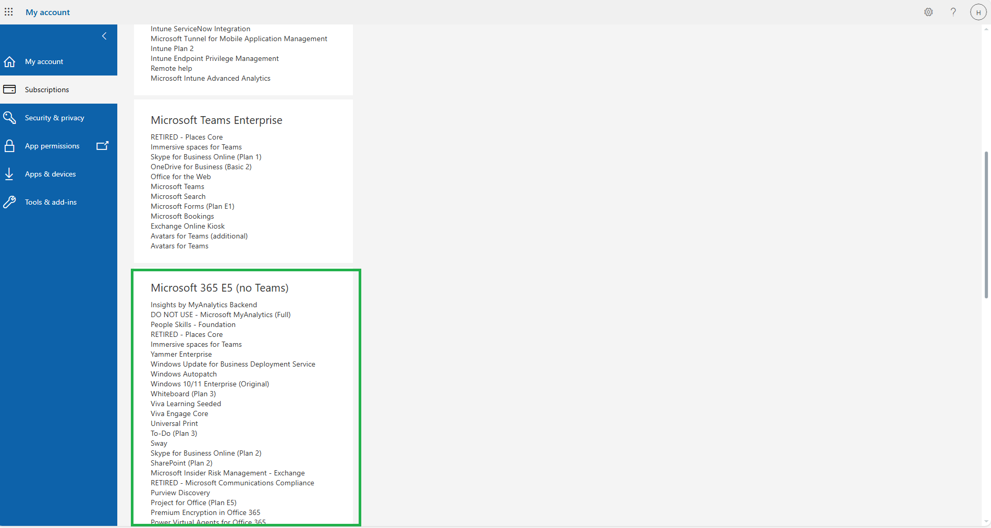This screenshot has height=528, width=991.
Task: Click People Skills - Foundation
Action: 193,324
